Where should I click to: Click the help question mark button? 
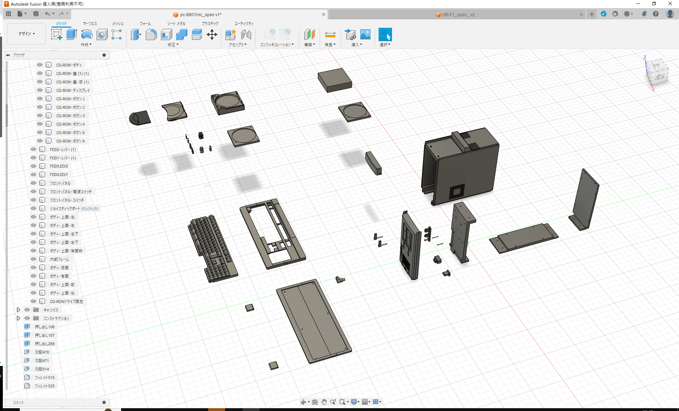(656, 14)
